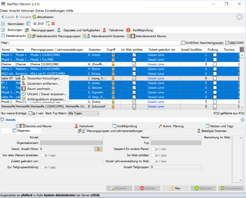The height and width of the screenshot is (198, 246).
Task: Toggle Nur meine Einträge ja/nein checkbox
Action: coord(31,113)
